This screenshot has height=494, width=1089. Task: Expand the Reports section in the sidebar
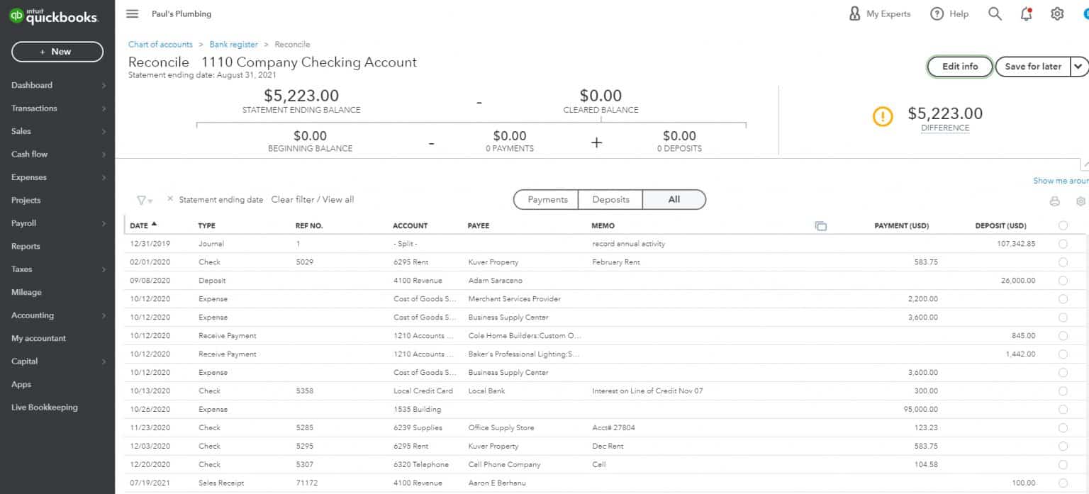pyautogui.click(x=26, y=246)
